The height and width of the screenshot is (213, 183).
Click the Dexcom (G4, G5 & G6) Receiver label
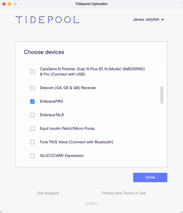click(x=68, y=88)
